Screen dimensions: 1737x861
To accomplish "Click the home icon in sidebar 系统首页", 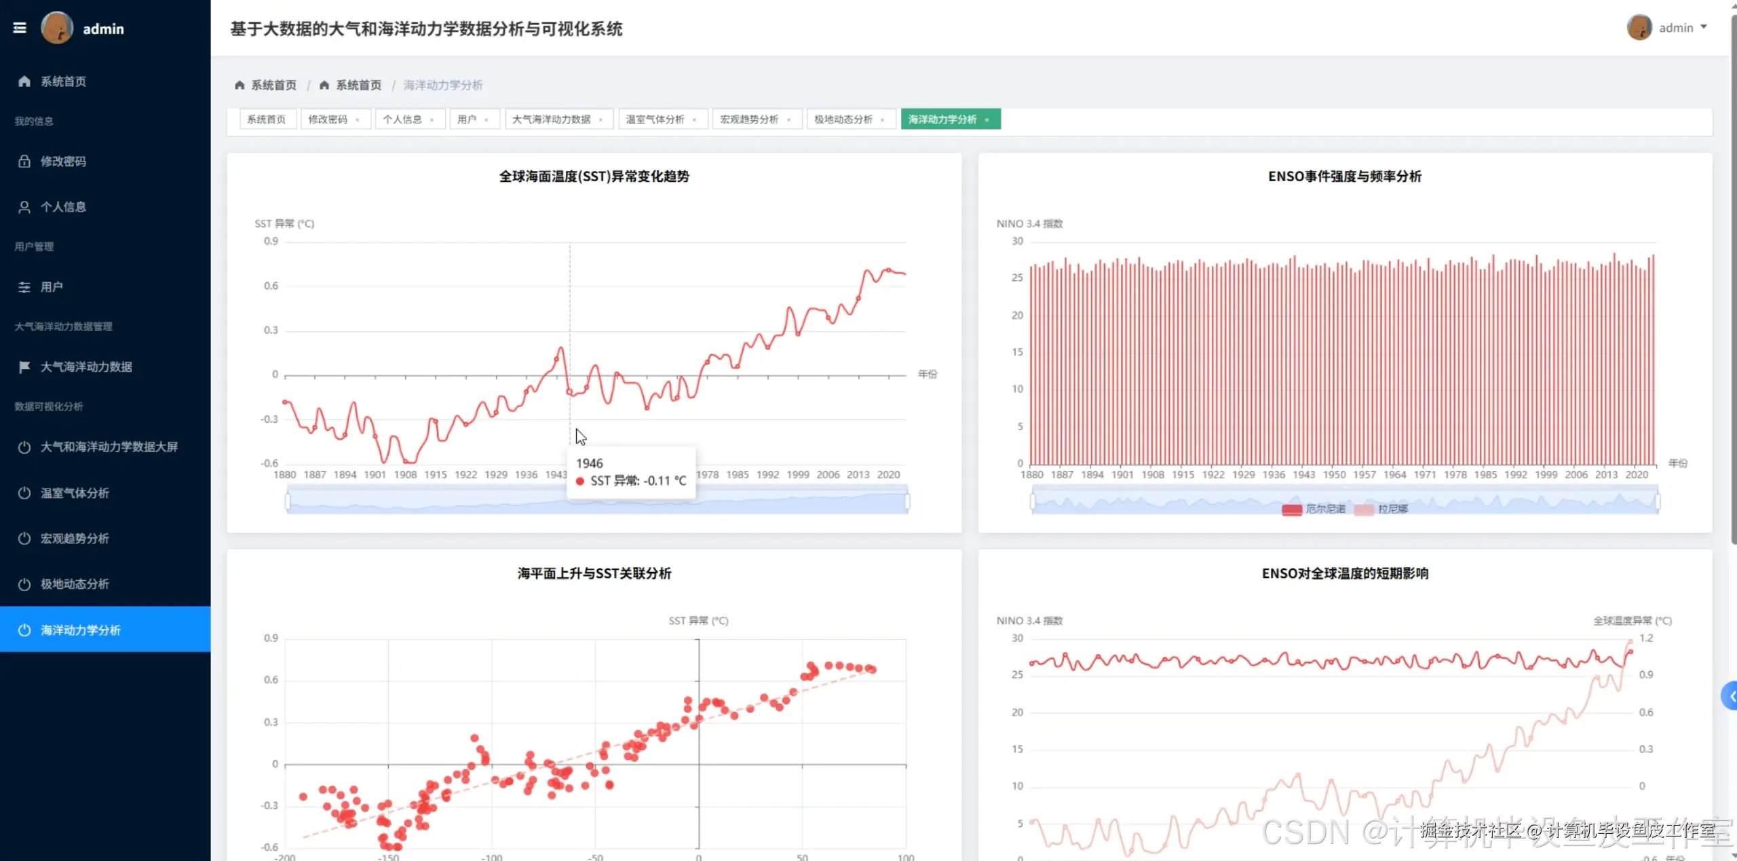I will coord(24,81).
